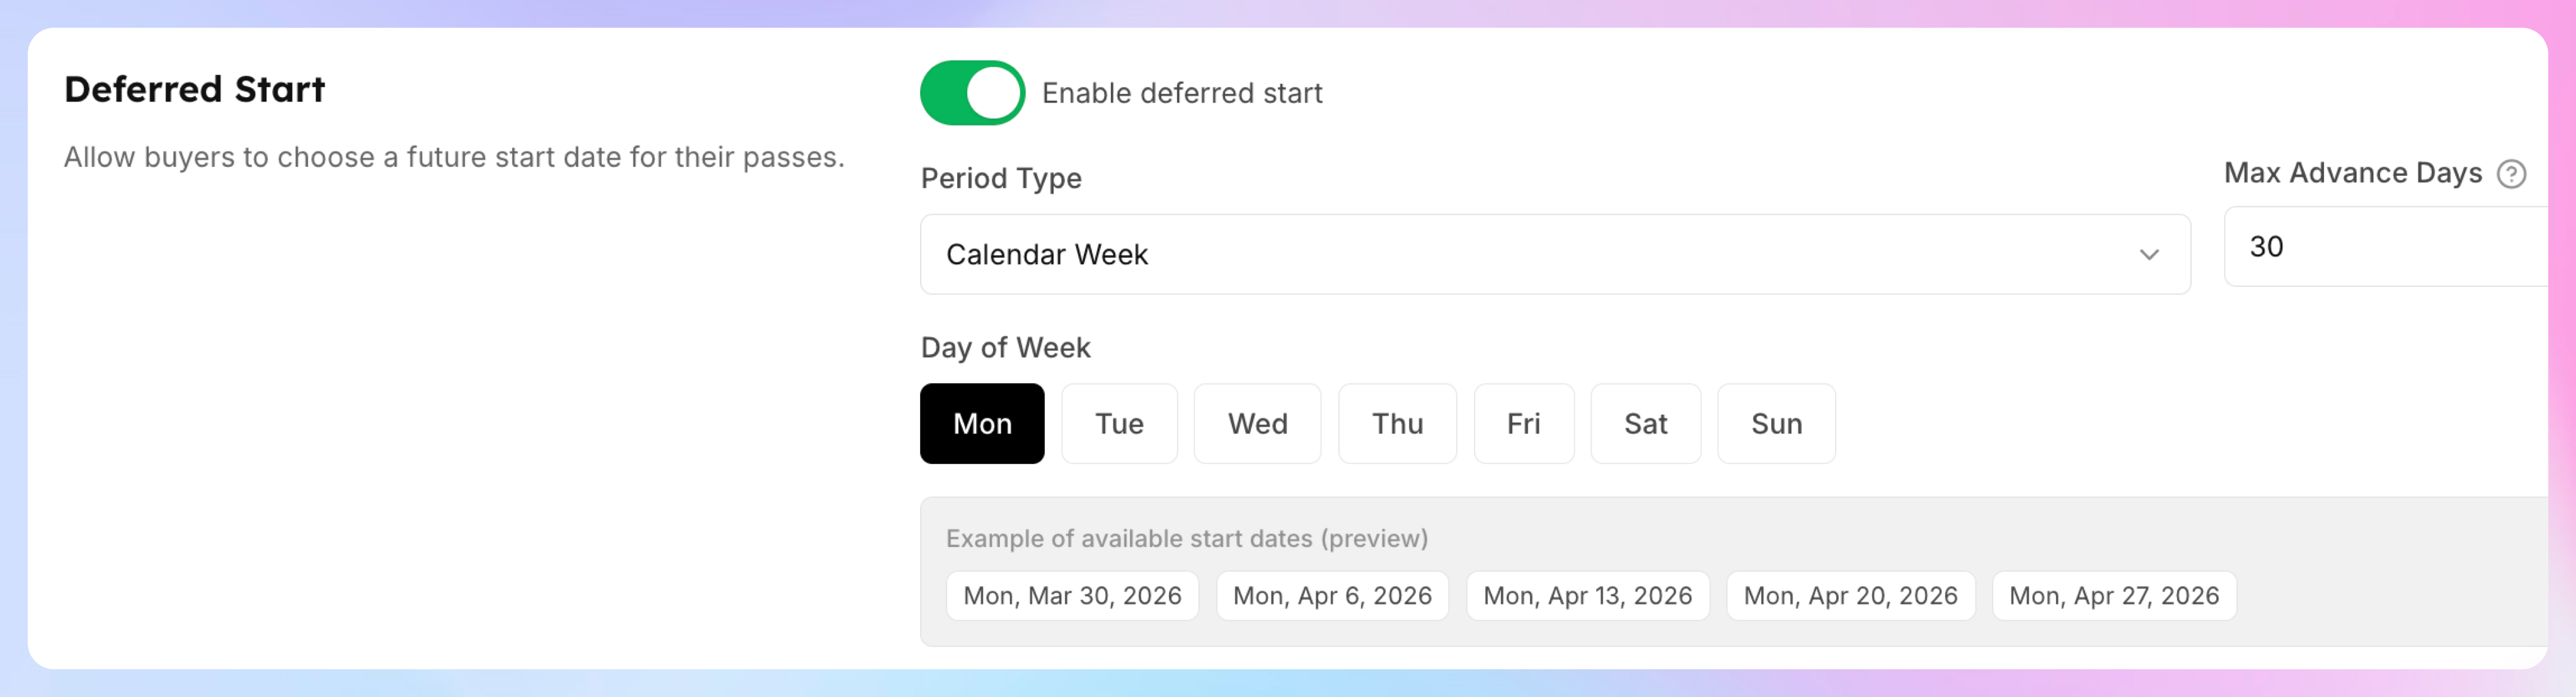Click the Mon, Apr 6, 2026 date chip

(1332, 596)
